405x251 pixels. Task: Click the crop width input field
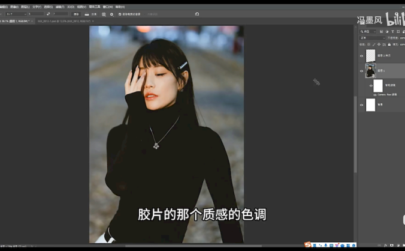tap(36, 14)
